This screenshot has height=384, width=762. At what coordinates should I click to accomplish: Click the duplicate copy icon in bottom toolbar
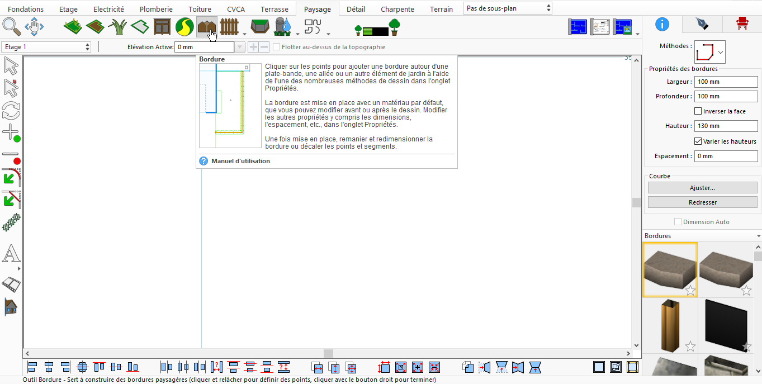pyautogui.click(x=468, y=367)
